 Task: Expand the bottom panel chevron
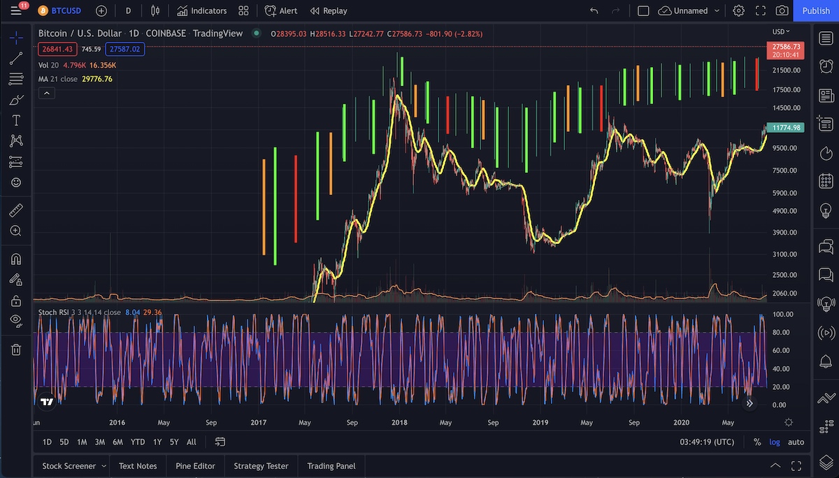(775, 466)
